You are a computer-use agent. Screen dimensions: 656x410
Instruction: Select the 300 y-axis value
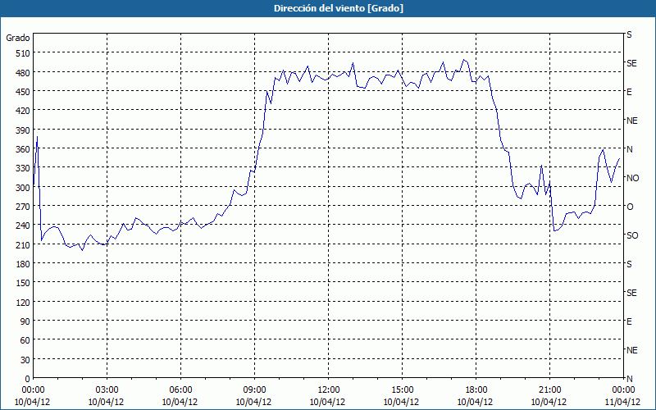[x=23, y=188]
